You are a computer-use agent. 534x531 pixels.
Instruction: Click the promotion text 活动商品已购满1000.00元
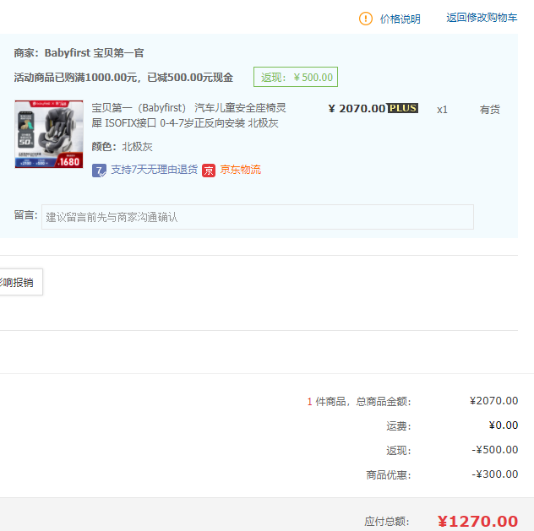(x=75, y=77)
